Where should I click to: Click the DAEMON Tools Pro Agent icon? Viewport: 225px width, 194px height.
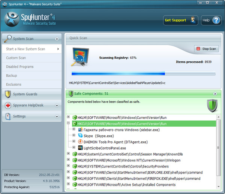tap(80, 142)
